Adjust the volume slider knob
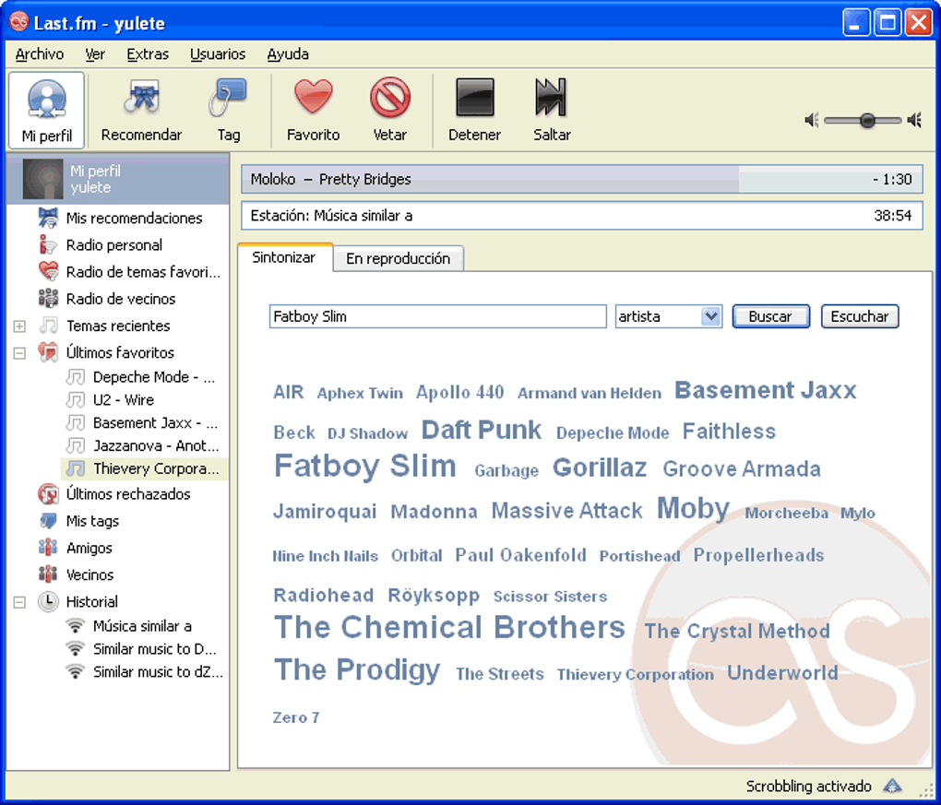The width and height of the screenshot is (941, 805). (x=866, y=121)
